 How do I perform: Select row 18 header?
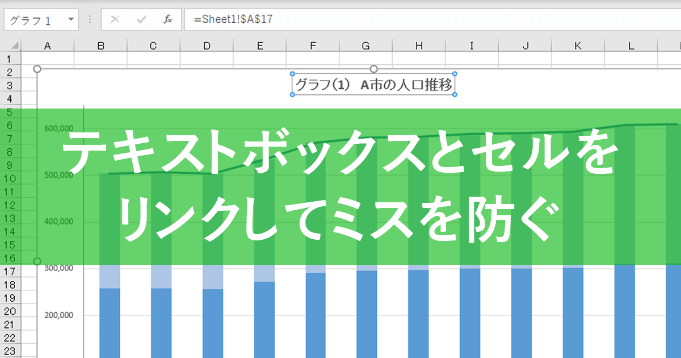10,285
